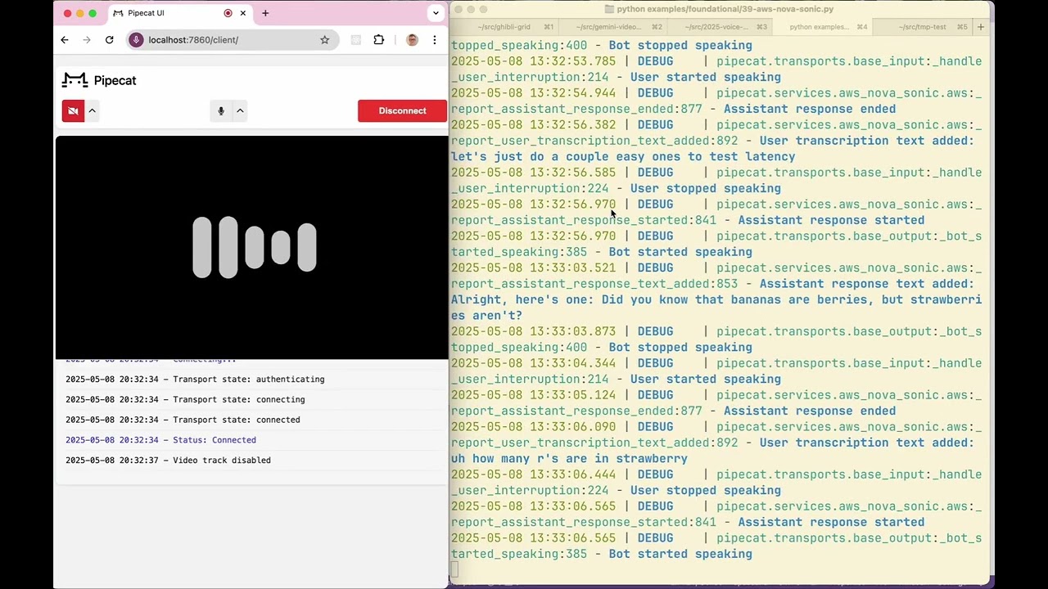This screenshot has height=589, width=1048.
Task: Open the browser Extensions puzzle icon
Action: click(378, 39)
